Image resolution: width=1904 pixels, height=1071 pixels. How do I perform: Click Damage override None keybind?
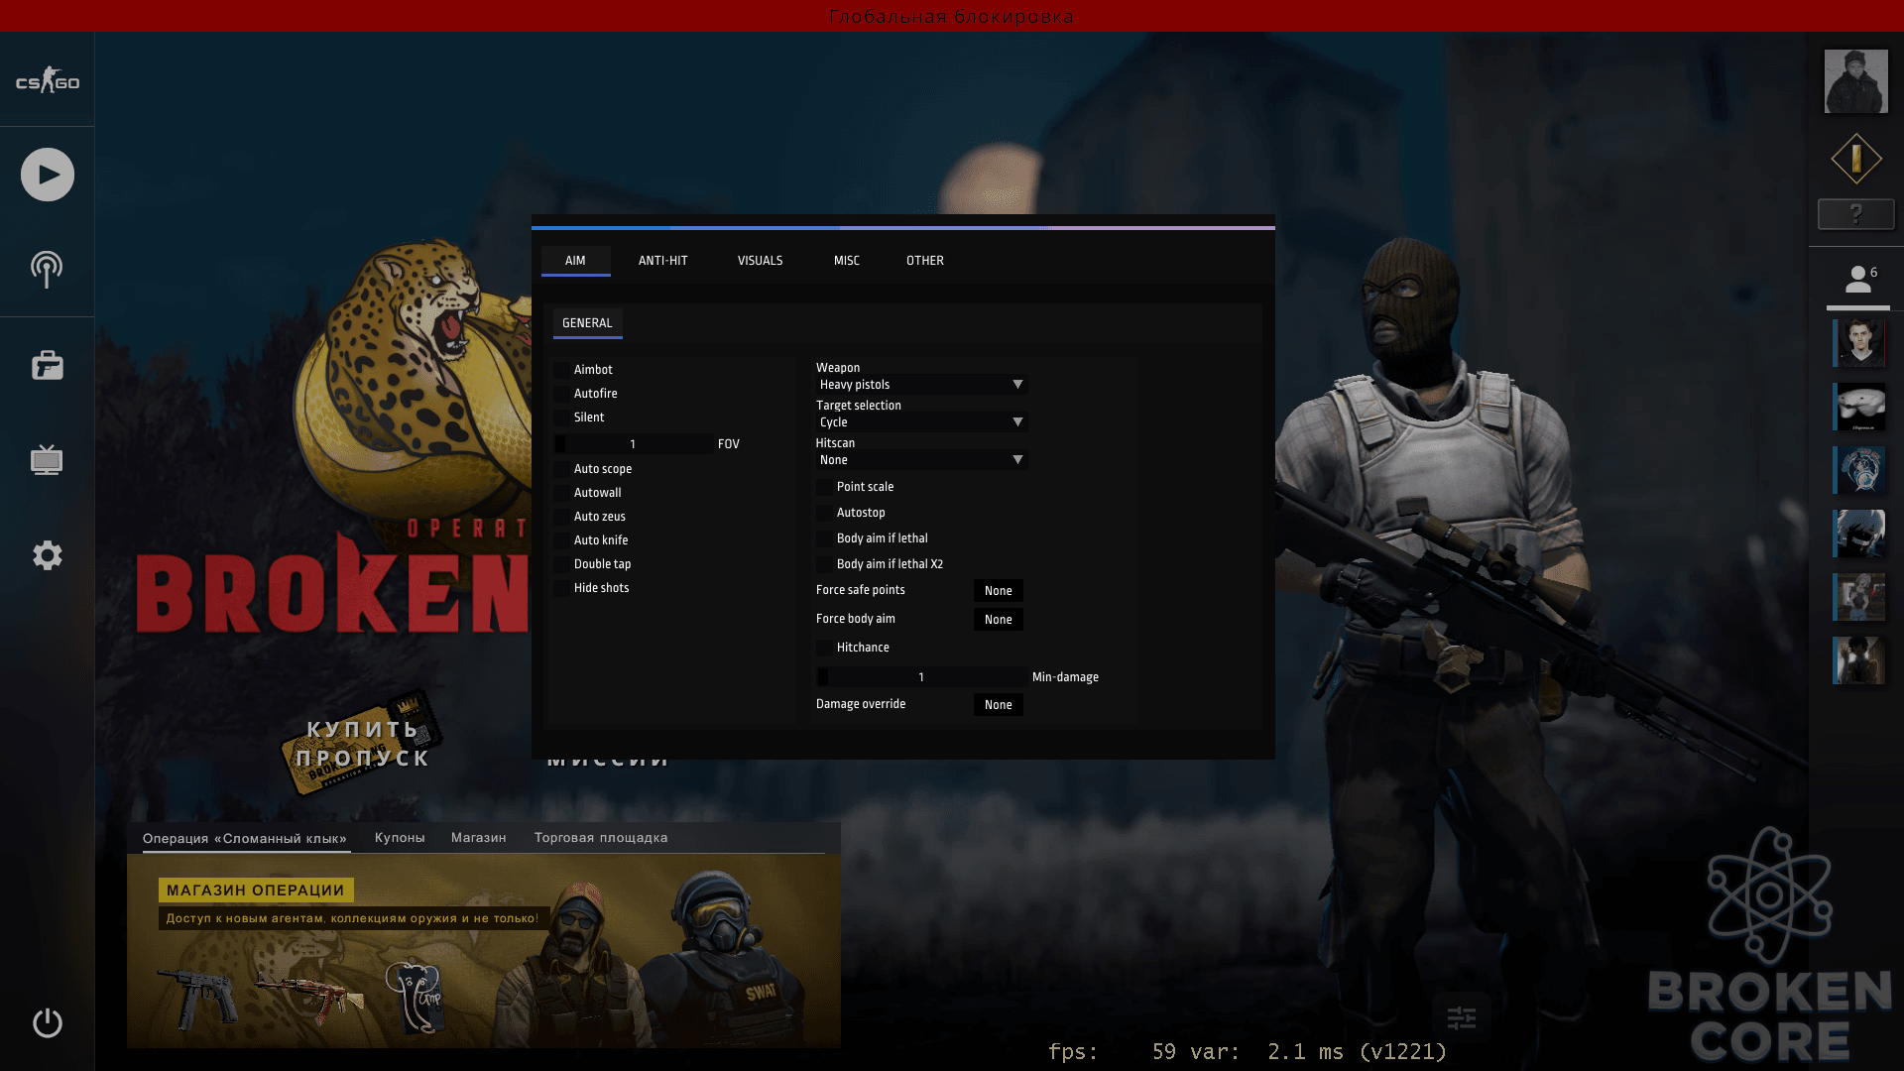[x=999, y=705]
